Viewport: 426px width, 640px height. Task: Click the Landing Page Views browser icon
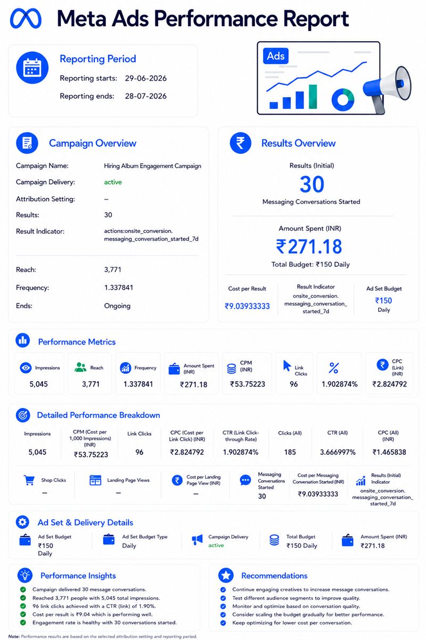point(95,480)
